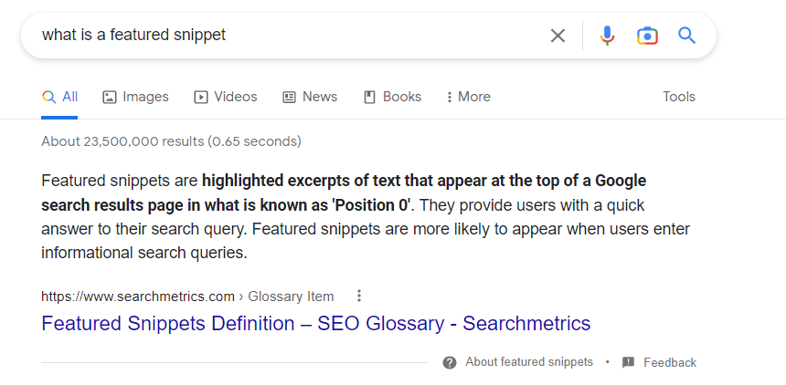786x385 pixels.
Task: Click the results count statistics line
Action: click(171, 141)
